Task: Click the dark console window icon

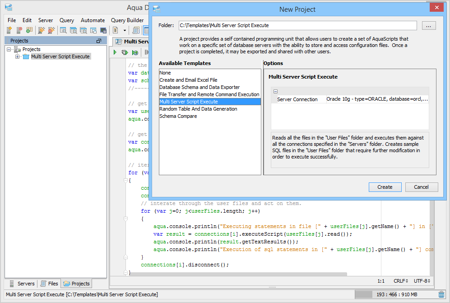Action: coord(103,30)
